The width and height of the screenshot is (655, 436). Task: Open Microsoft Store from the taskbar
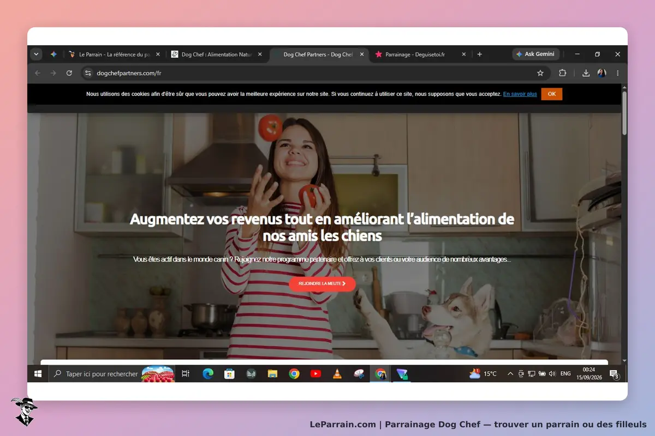pyautogui.click(x=230, y=374)
